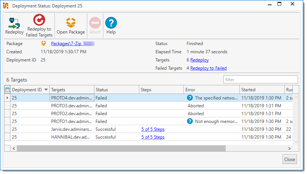Image resolution: width=307 pixels, height=174 pixels.
Task: Click the Redeploy link next to Targets
Action: (x=199, y=60)
